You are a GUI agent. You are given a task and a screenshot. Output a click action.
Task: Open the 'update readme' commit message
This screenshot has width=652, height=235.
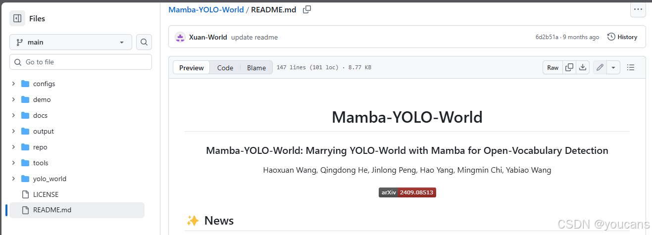click(x=254, y=37)
